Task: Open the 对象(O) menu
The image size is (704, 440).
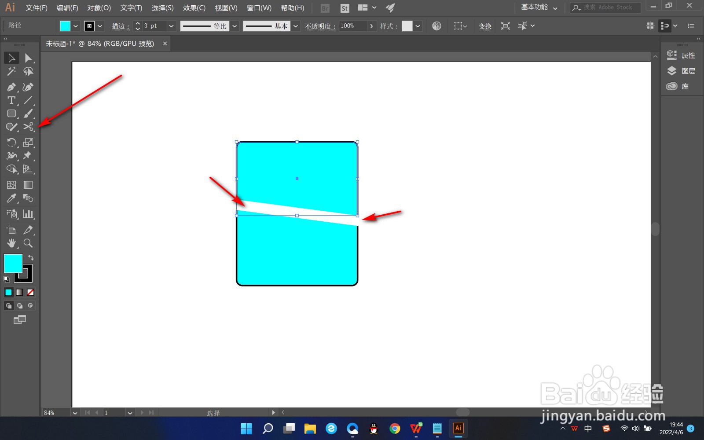Action: click(99, 8)
